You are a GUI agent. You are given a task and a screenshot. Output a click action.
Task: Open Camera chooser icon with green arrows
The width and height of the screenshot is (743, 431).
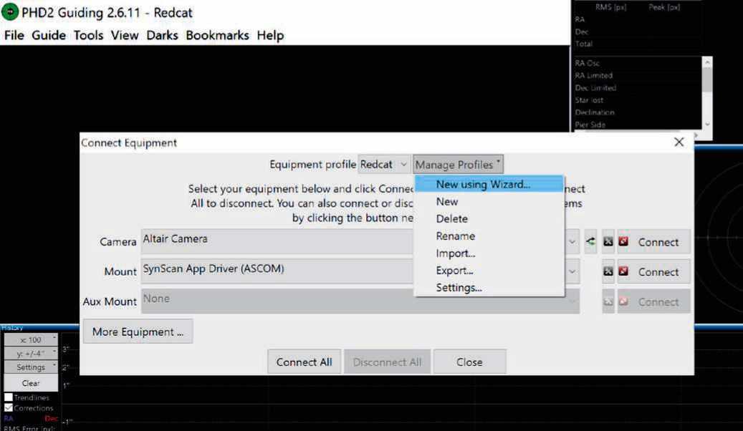coord(590,241)
